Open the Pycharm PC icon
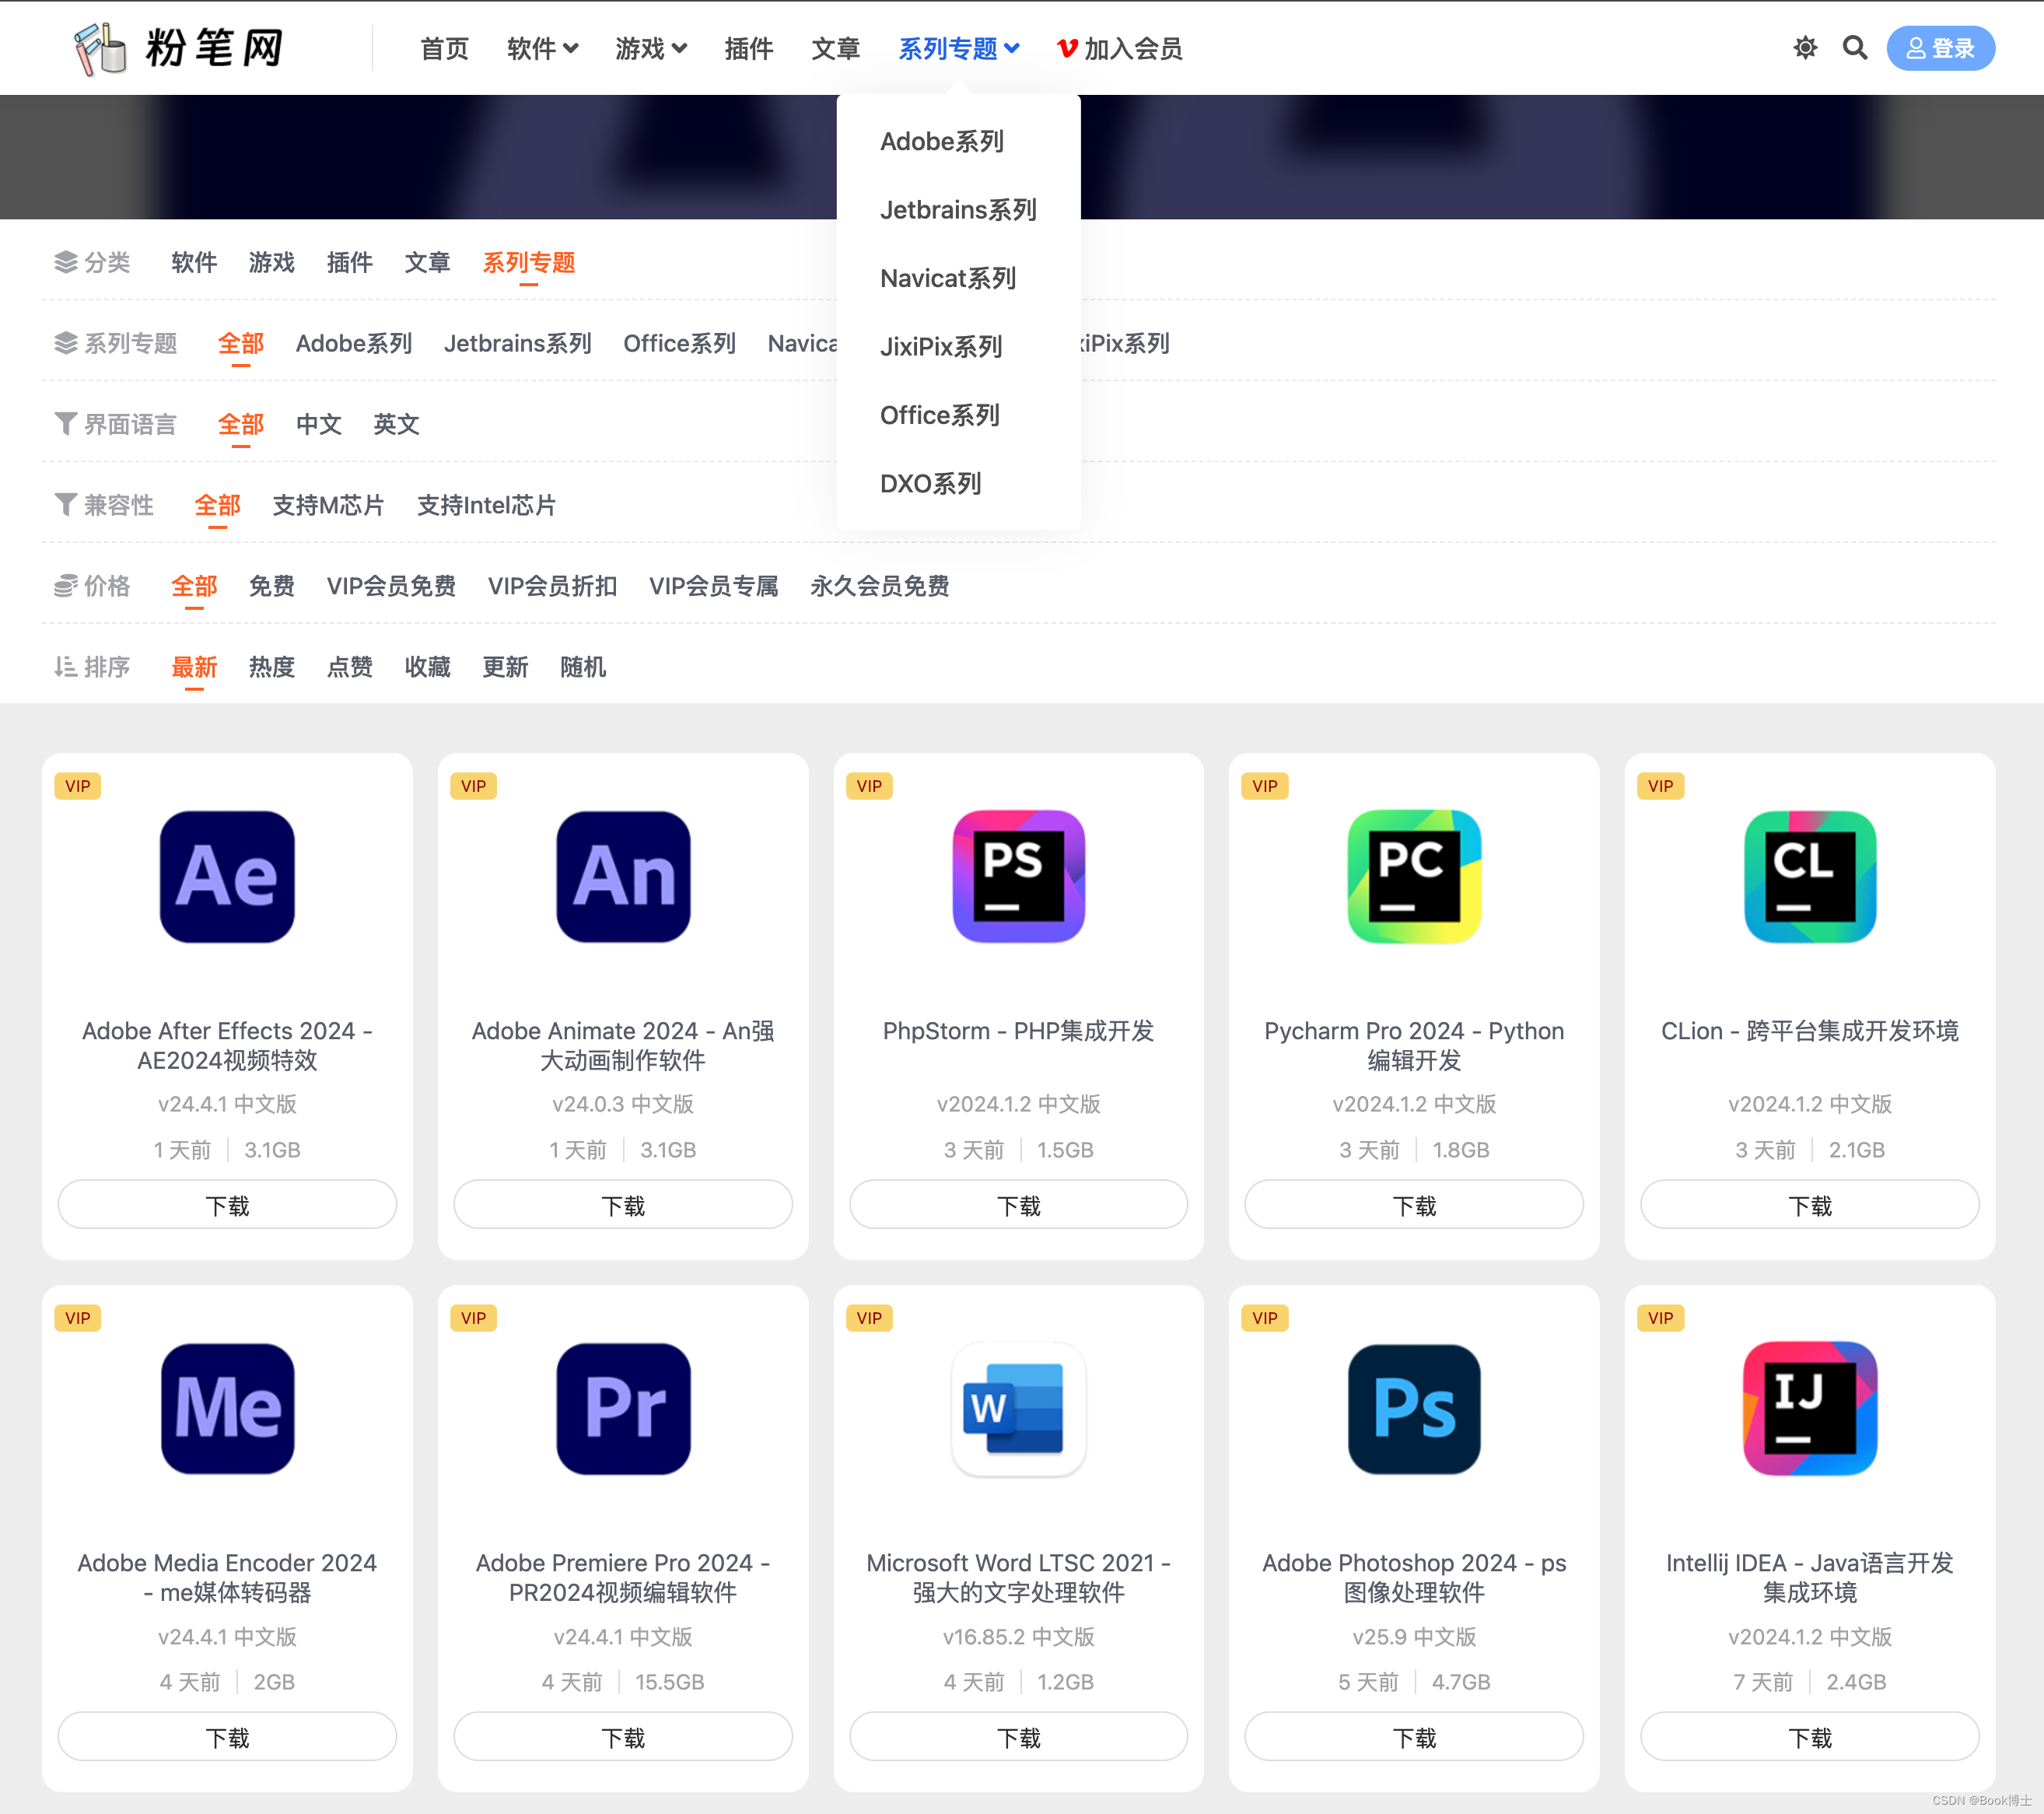Screen dimensions: 2044x1814 pos(1414,876)
